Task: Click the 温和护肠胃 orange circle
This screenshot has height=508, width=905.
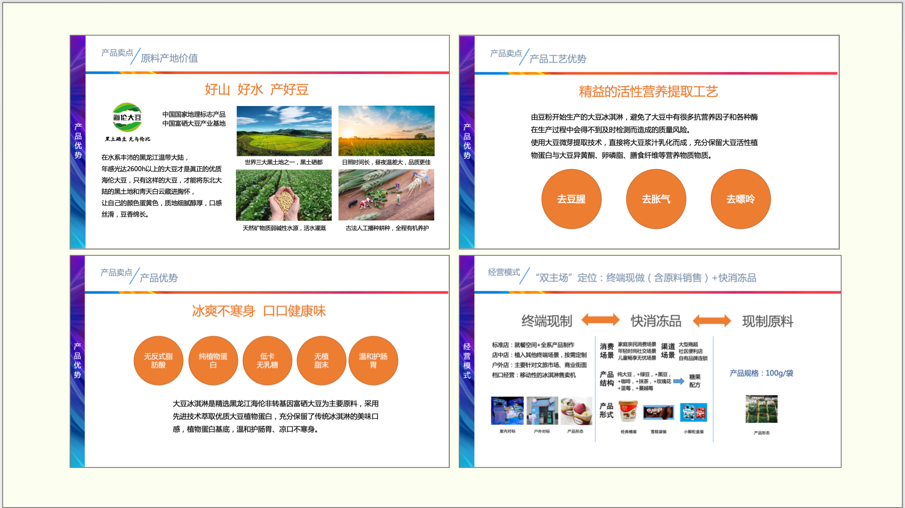Action: tap(373, 361)
